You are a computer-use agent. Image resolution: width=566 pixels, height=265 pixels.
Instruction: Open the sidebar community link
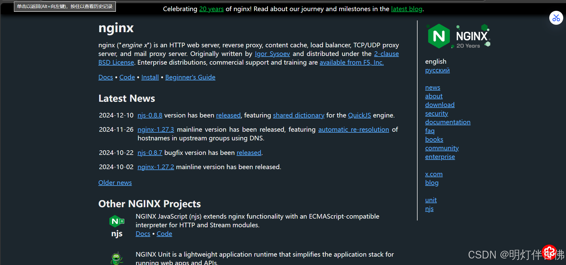[x=442, y=148]
